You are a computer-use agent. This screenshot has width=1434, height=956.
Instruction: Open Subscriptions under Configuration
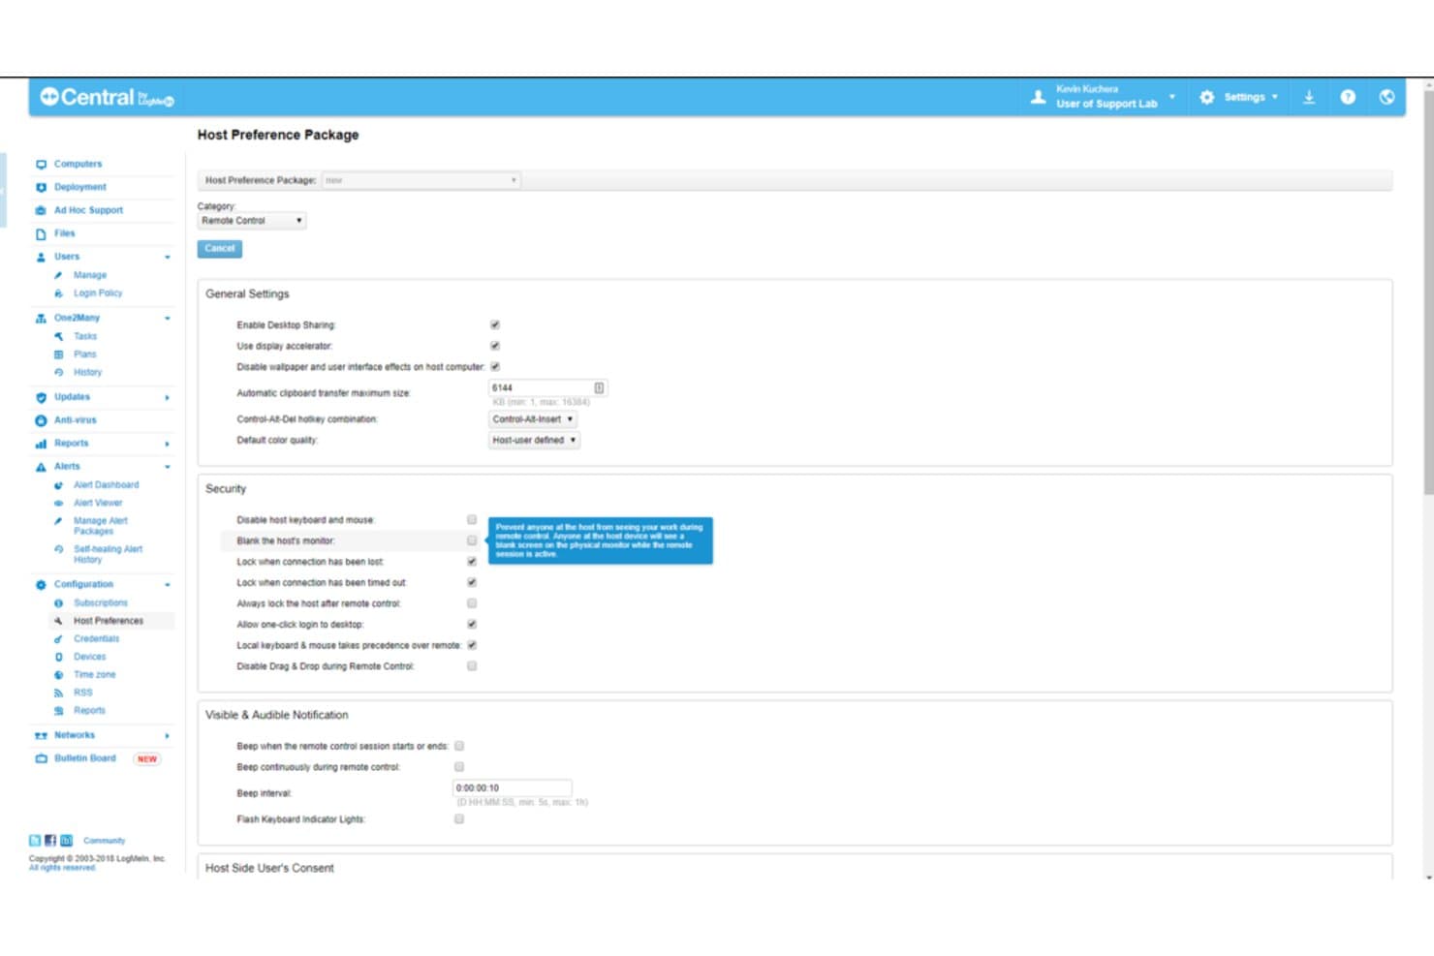click(101, 603)
